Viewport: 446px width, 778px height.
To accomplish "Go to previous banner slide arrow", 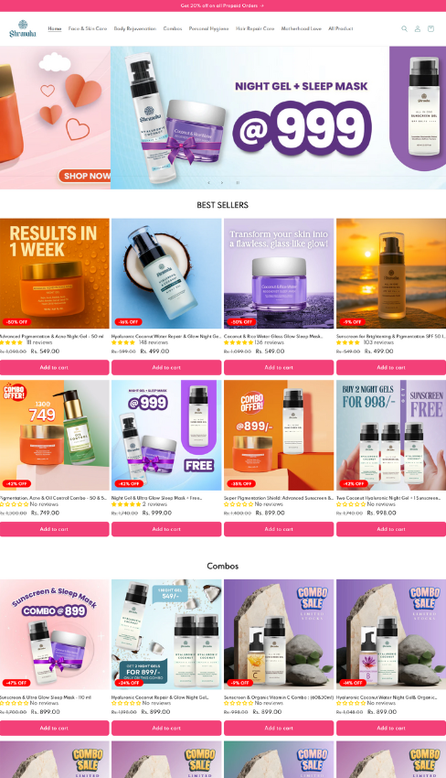I will click(208, 182).
